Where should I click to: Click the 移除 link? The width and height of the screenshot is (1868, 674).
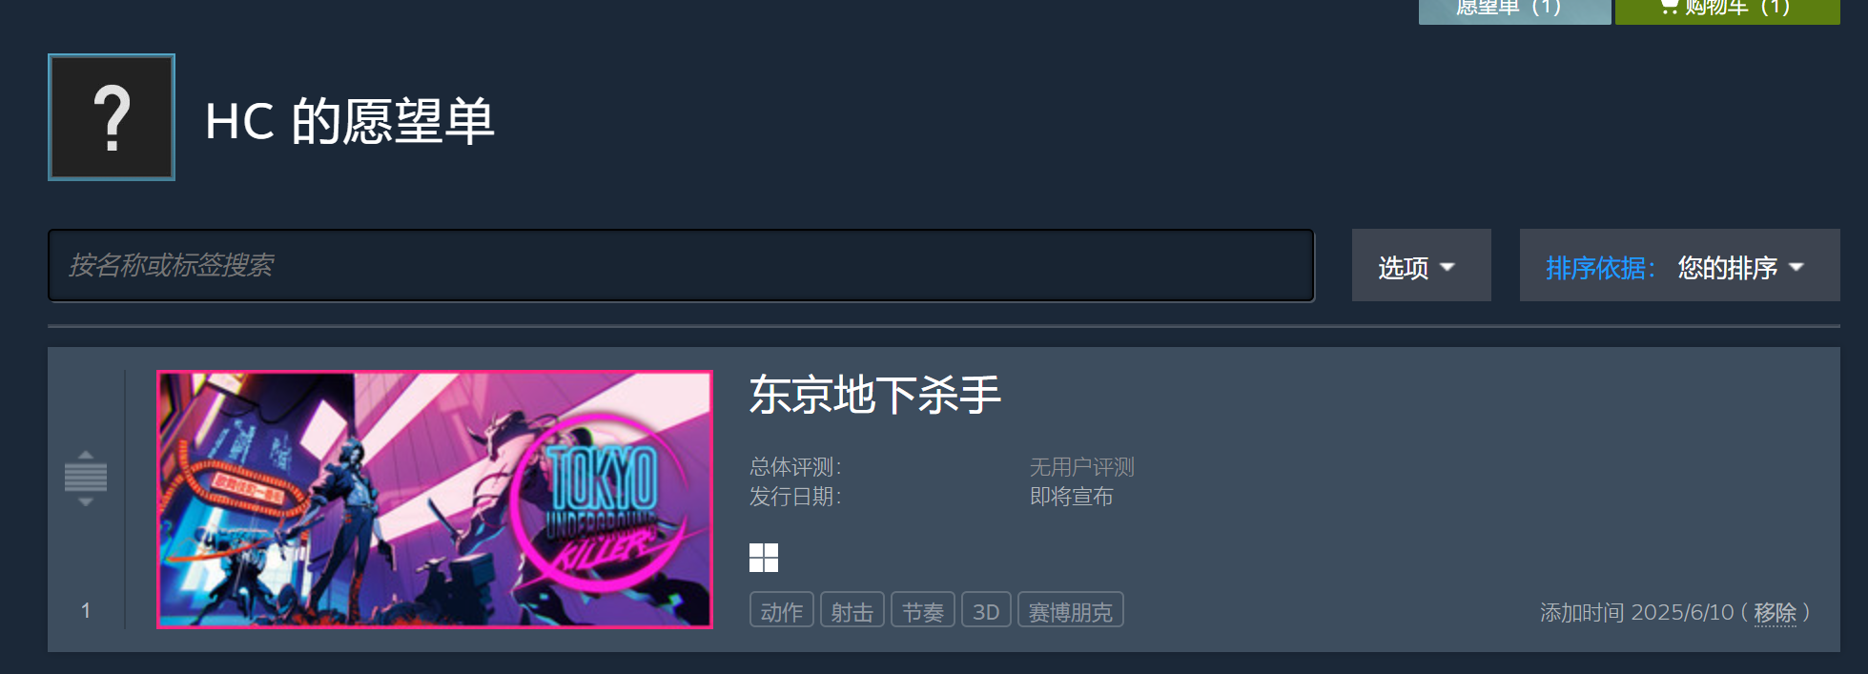coord(1775,613)
